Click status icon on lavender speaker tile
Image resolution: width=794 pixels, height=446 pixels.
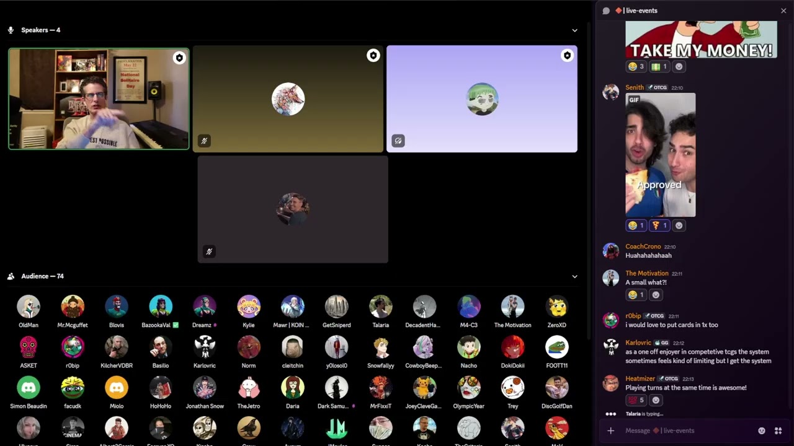(x=398, y=141)
